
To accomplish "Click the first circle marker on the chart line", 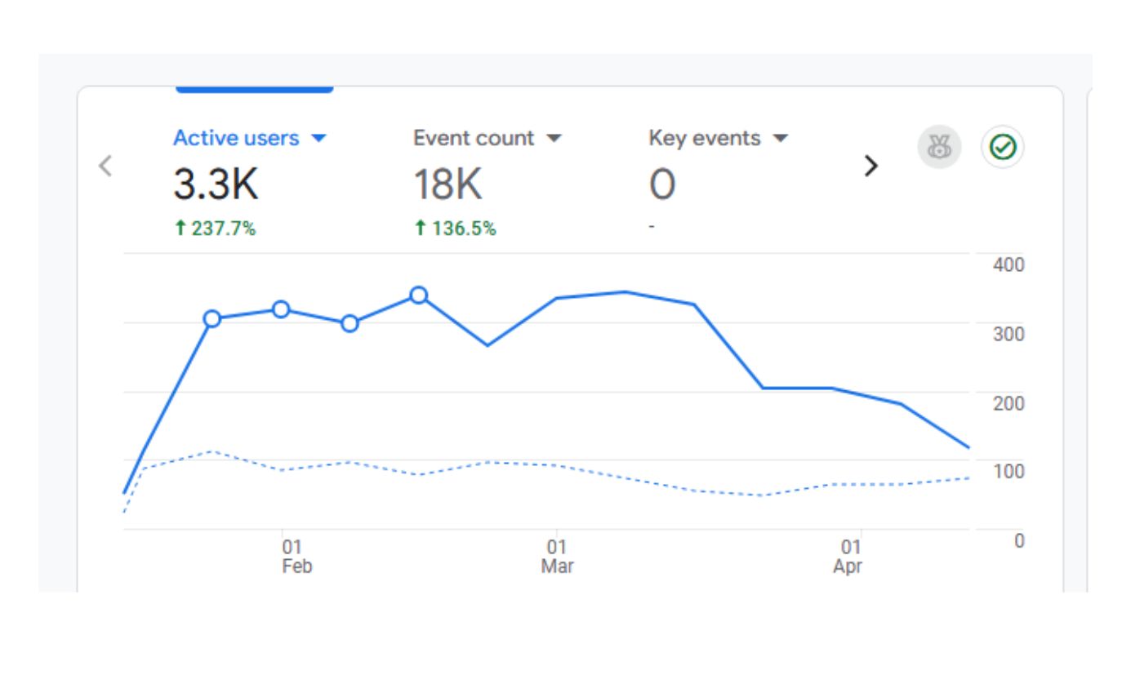I will tap(212, 319).
